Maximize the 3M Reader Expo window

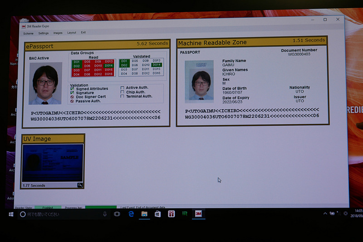click(x=325, y=19)
